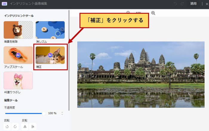Rotate image clockwise
The width and height of the screenshot is (209, 131).
(x=15, y=127)
